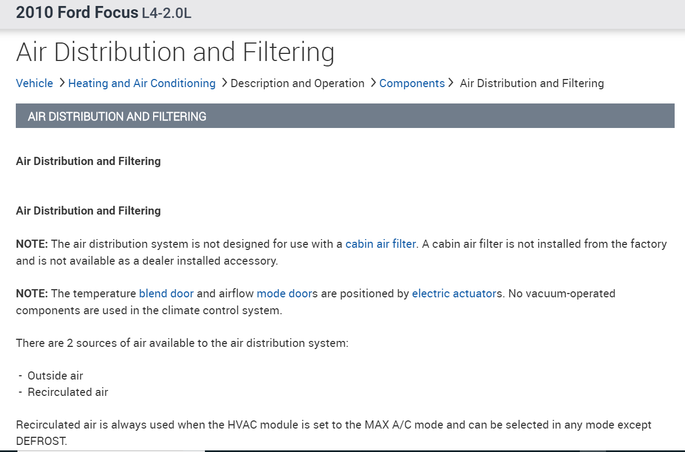685x452 pixels.
Task: Click chevron arrow after Components breadcrumb
Action: point(451,83)
